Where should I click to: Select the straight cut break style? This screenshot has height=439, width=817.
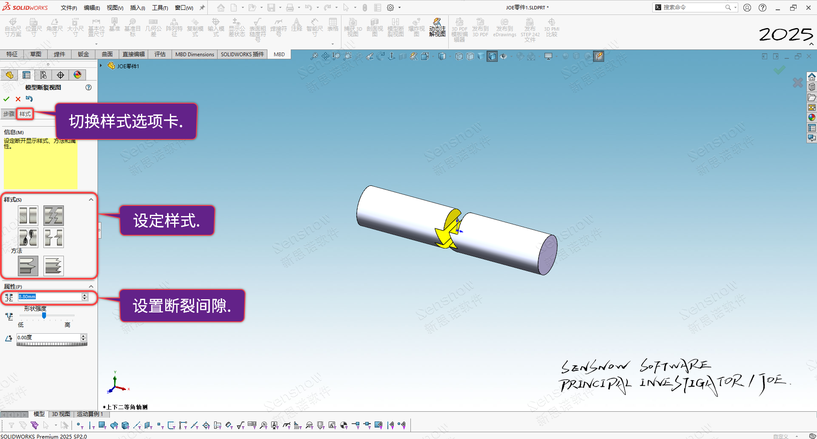coord(28,216)
